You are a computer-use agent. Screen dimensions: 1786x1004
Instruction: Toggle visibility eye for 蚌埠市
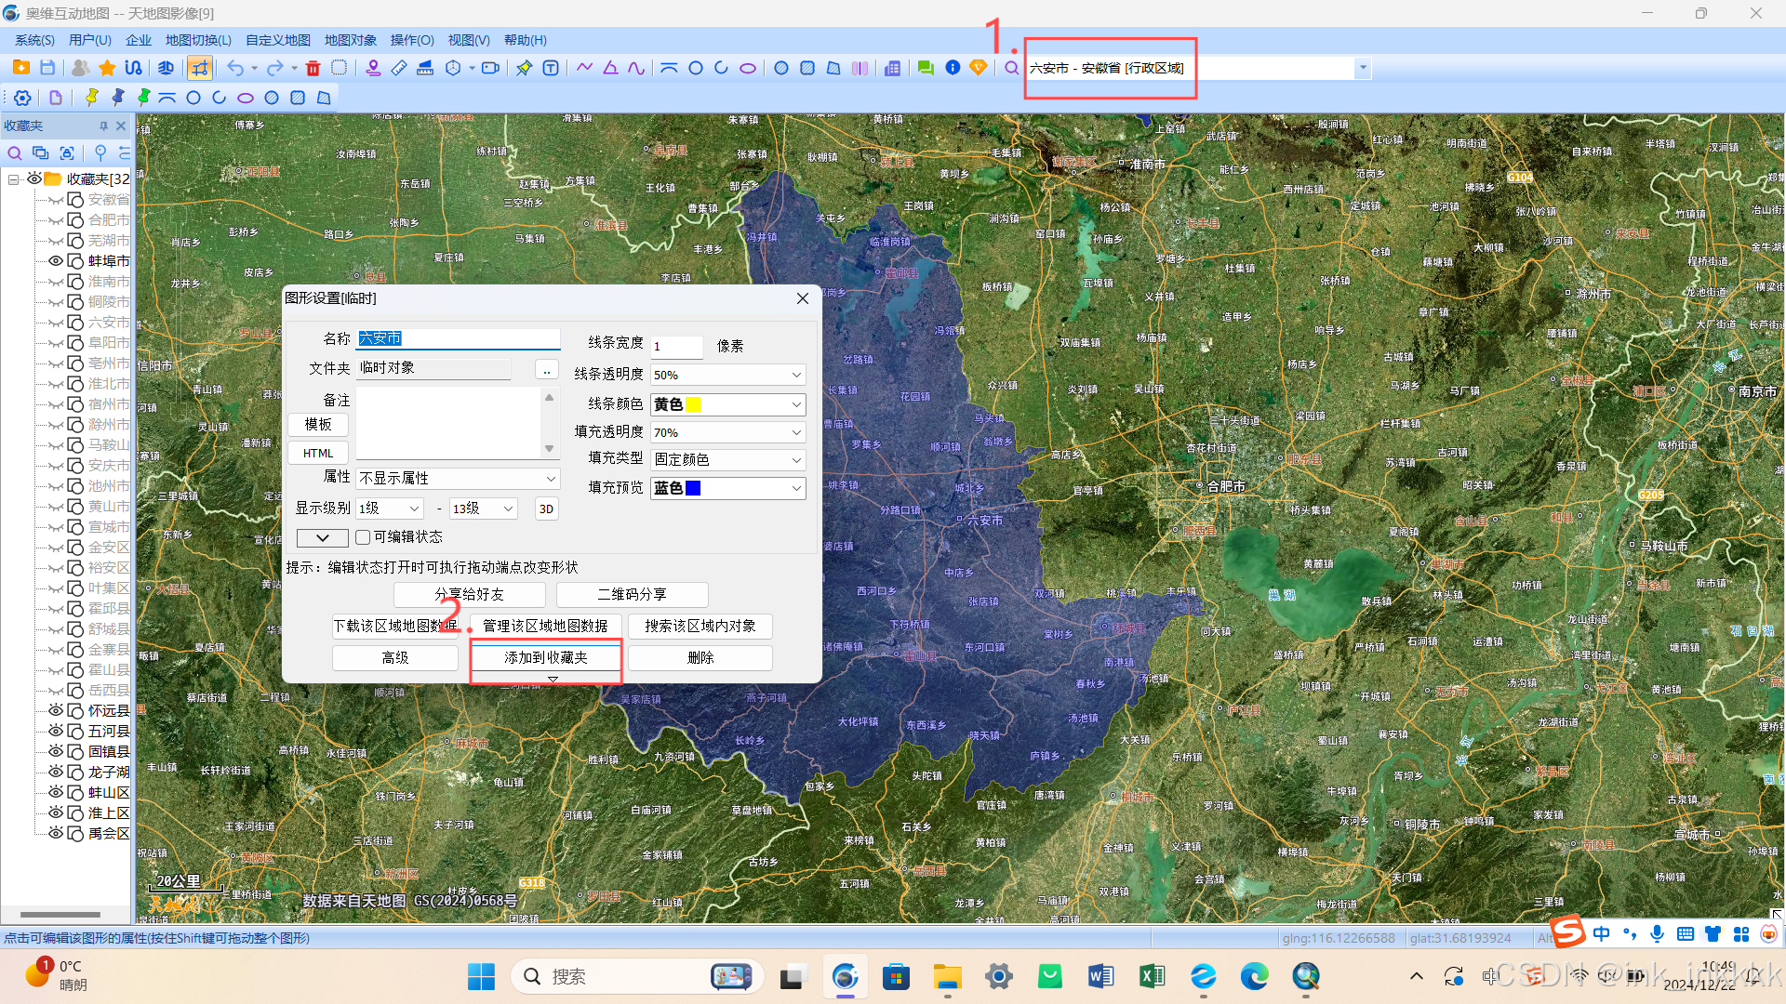tap(56, 261)
